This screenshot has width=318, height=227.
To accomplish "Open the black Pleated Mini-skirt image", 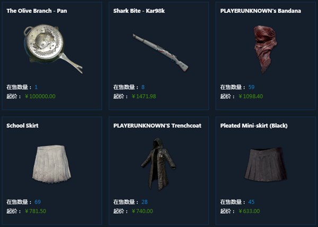I will [266, 164].
